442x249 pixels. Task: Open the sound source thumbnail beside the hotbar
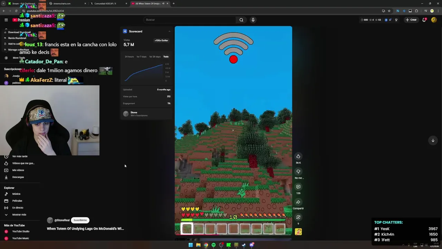click(298, 232)
